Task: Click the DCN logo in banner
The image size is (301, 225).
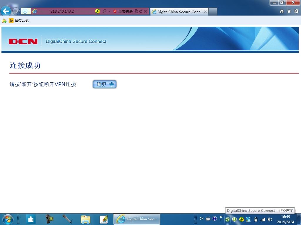Action: tap(23, 41)
